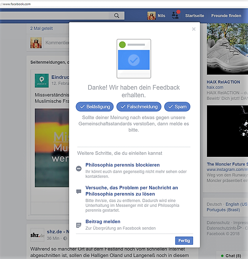Open friend requests icon in header
The height and width of the screenshot is (259, 248).
(x=175, y=15)
